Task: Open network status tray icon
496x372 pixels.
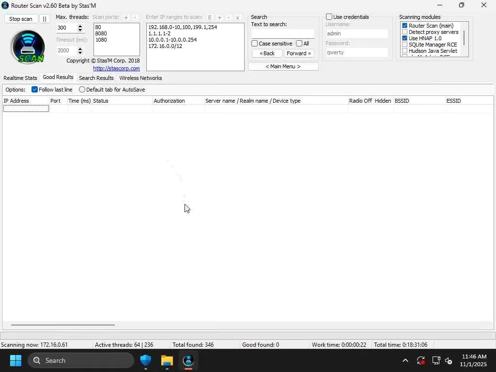Action: tap(436, 360)
